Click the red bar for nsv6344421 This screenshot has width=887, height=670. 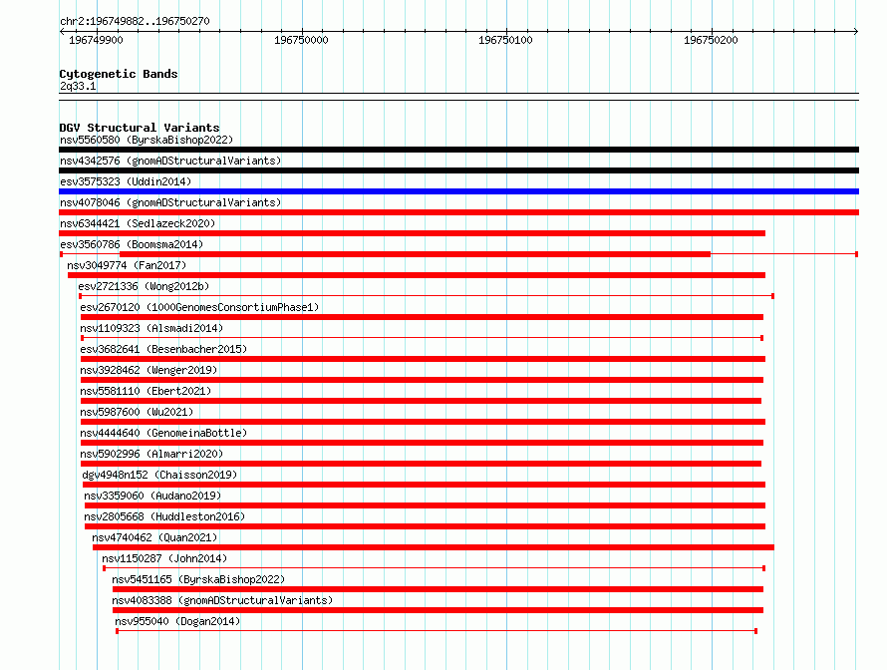click(x=412, y=233)
